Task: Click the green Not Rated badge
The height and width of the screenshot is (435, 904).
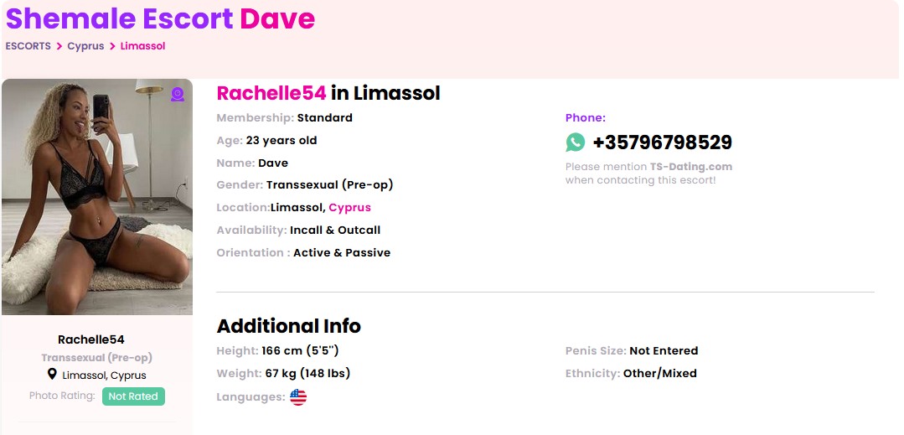Action: pos(133,396)
